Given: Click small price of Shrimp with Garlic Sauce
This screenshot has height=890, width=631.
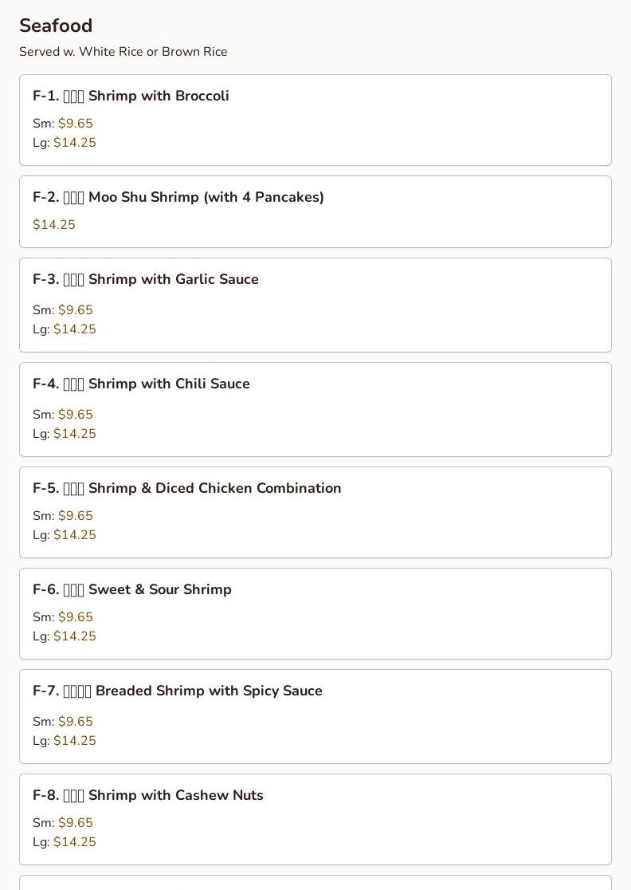Looking at the screenshot, I should pos(76,310).
